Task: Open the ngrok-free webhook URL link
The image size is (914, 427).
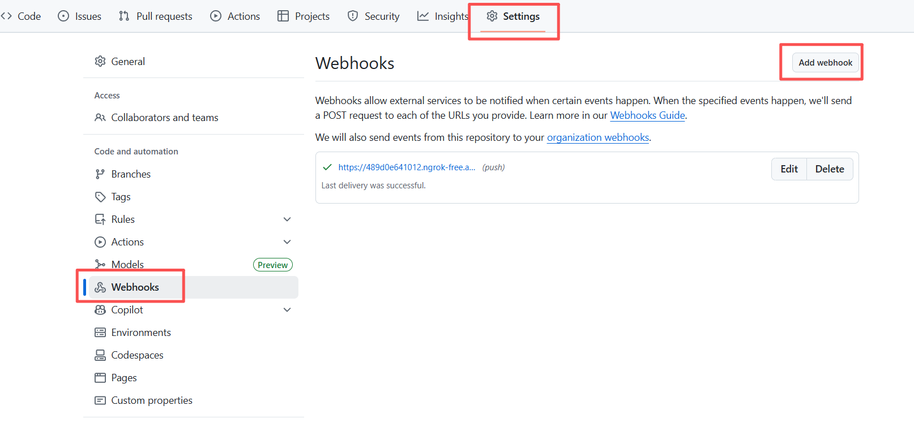Action: (407, 167)
